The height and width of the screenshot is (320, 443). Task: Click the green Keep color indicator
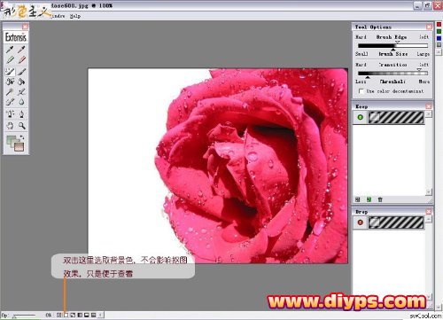pos(360,117)
